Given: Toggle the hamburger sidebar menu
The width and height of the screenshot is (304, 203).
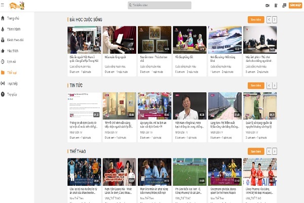Looking at the screenshot, I should [x=4, y=6].
